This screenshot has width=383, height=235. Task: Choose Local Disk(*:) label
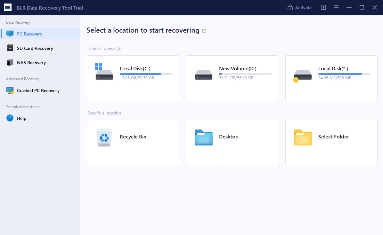[x=333, y=68]
